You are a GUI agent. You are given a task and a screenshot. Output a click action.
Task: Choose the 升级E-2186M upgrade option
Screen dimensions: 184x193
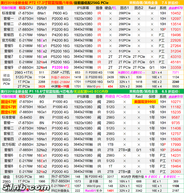60,82
